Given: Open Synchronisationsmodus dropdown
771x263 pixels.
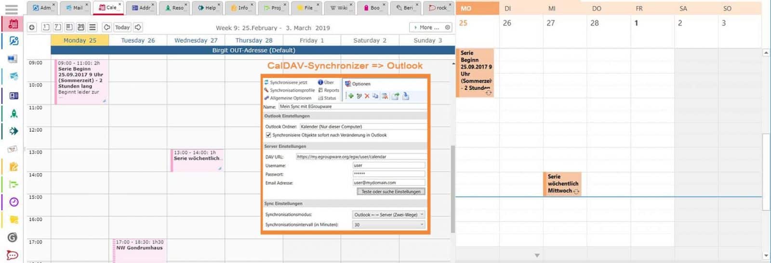Looking at the screenshot, I should coord(388,215).
